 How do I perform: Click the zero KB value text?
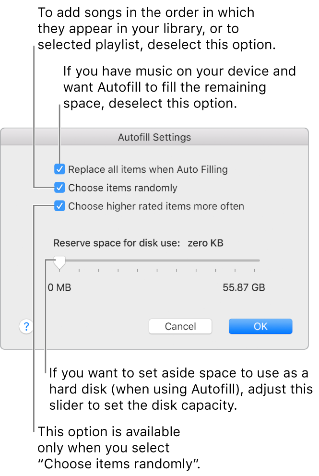205,243
